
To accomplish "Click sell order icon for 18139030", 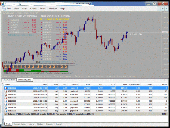I will 6,94.
